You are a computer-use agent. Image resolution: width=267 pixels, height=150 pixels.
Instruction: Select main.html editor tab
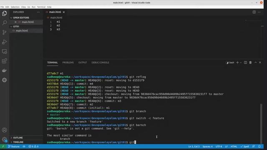click(x=55, y=12)
